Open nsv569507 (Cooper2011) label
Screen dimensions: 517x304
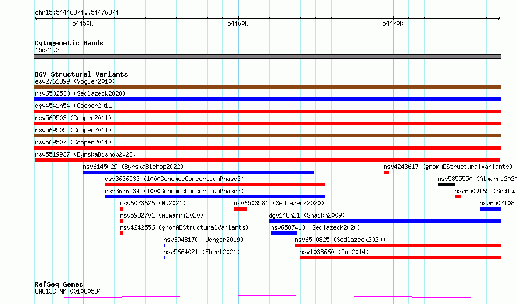[73, 142]
